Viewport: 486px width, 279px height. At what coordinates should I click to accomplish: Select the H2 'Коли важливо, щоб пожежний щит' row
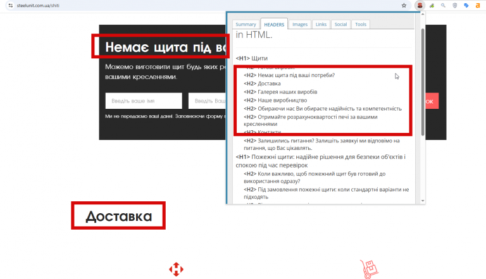(x=315, y=177)
